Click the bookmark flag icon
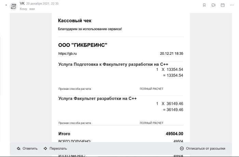Viewport: 239px width, 157px height. click(204, 5)
